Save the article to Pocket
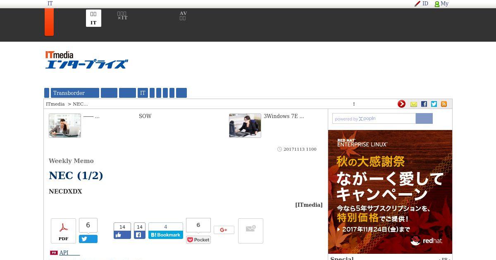Viewport: 496px width, 260px height. pyautogui.click(x=198, y=240)
